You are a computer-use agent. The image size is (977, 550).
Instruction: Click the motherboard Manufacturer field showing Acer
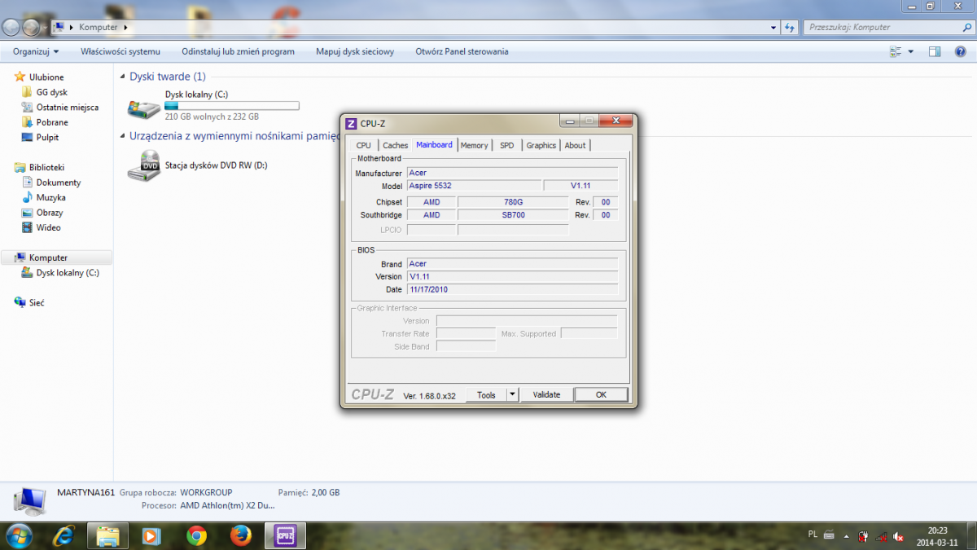[x=512, y=173]
